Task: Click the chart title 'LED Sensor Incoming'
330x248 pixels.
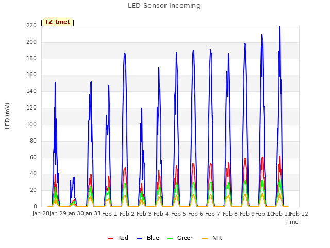Action: [x=164, y=6]
